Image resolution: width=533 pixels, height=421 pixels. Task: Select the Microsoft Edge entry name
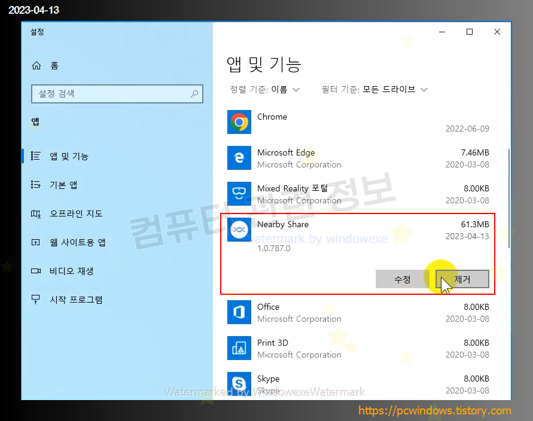click(286, 152)
